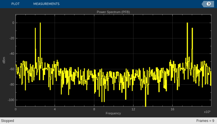Click the Frequency x-axis label

(113, 113)
